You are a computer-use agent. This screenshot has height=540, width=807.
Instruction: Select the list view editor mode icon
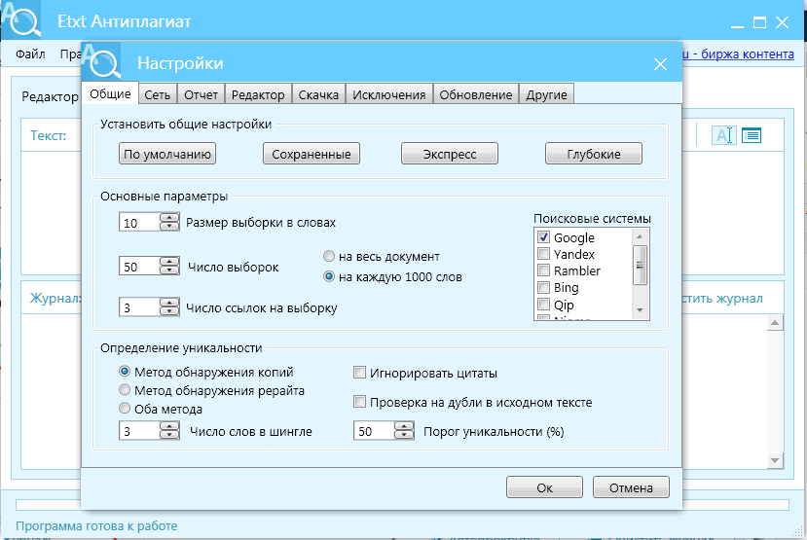coord(752,135)
